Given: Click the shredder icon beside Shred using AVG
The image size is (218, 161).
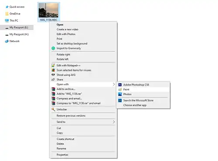Looking at the screenshot, I should (x=53, y=75).
